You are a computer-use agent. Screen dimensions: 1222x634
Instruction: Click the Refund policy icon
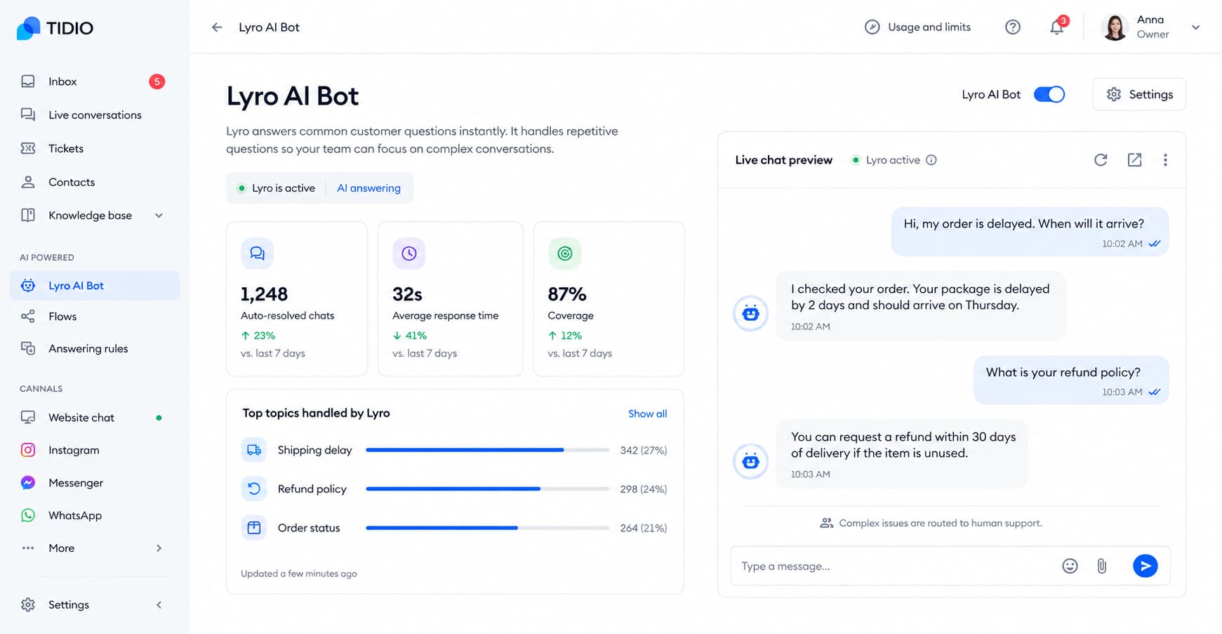coord(254,489)
